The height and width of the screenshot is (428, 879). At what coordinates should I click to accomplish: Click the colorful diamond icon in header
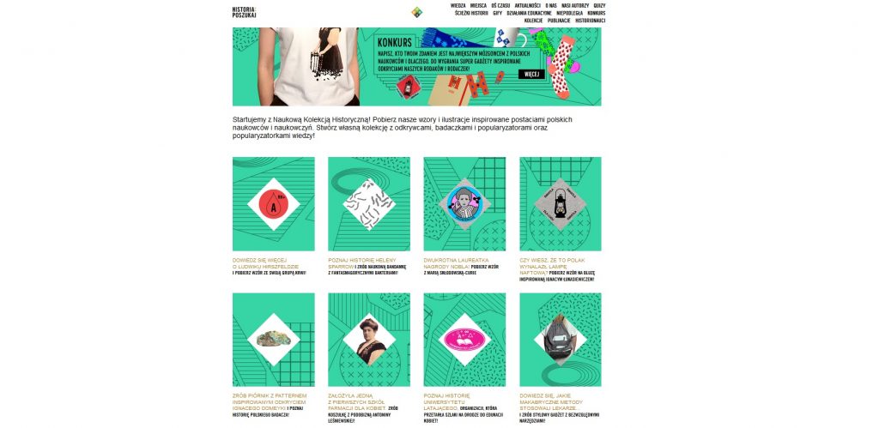pos(416,12)
